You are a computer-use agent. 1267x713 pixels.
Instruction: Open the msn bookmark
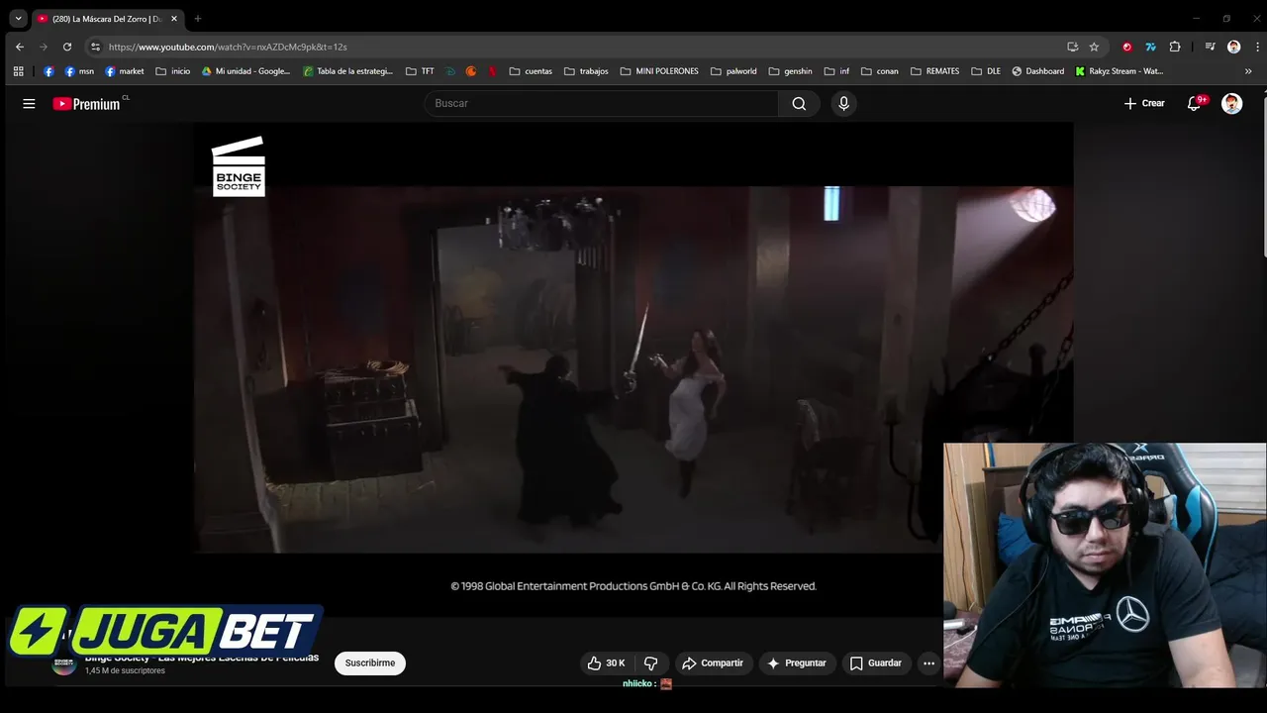pos(79,71)
